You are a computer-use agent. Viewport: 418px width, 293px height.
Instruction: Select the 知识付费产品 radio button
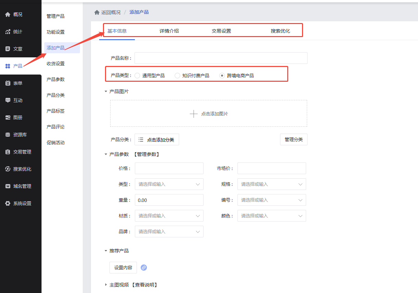tap(177, 76)
